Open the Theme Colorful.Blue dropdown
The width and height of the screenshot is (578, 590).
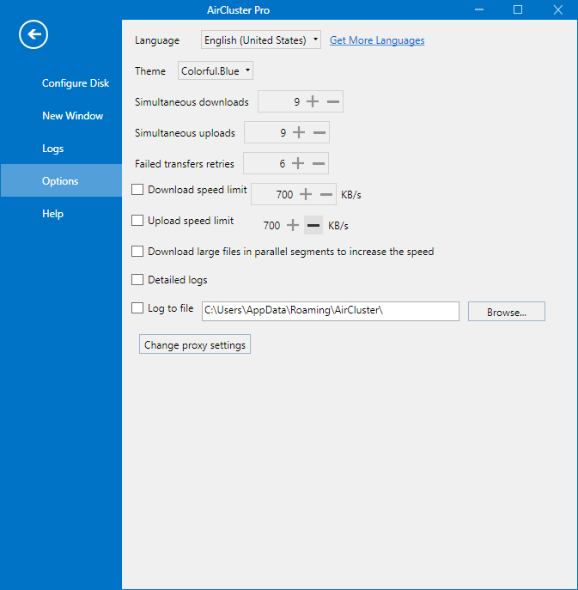tap(216, 70)
